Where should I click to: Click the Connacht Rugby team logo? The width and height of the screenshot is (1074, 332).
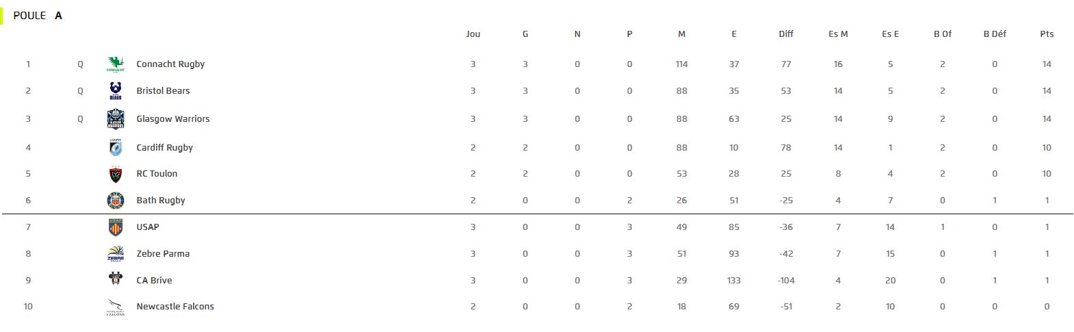(x=116, y=64)
